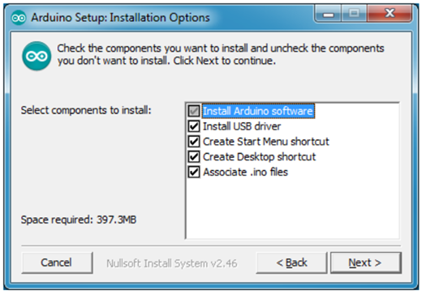Click empty area of the components list
Image resolution: width=422 pixels, height=294 pixels.
[x=292, y=208]
